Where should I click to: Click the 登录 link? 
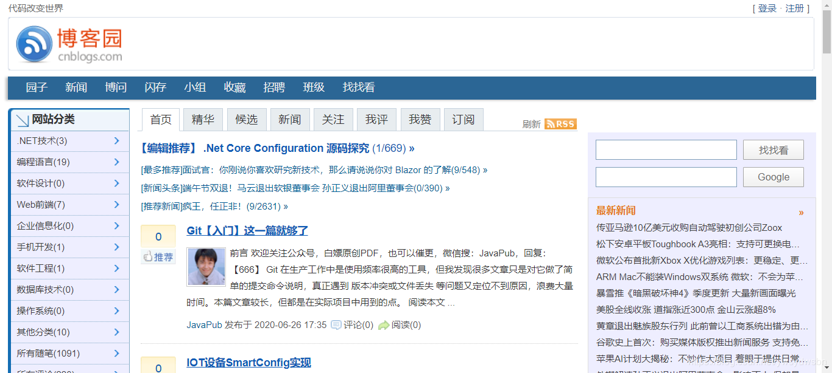click(x=767, y=9)
